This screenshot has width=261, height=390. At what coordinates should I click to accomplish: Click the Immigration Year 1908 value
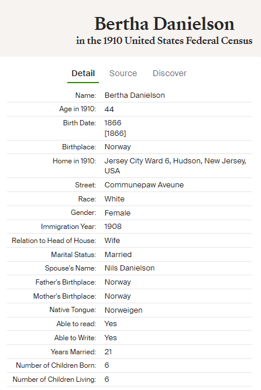[113, 227]
